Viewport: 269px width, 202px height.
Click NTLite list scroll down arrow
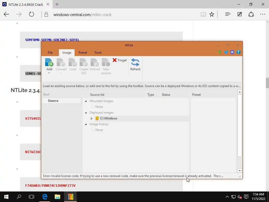[x=240, y=170]
